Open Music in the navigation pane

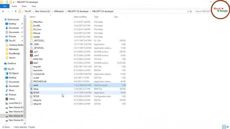pyautogui.click(x=11, y=90)
